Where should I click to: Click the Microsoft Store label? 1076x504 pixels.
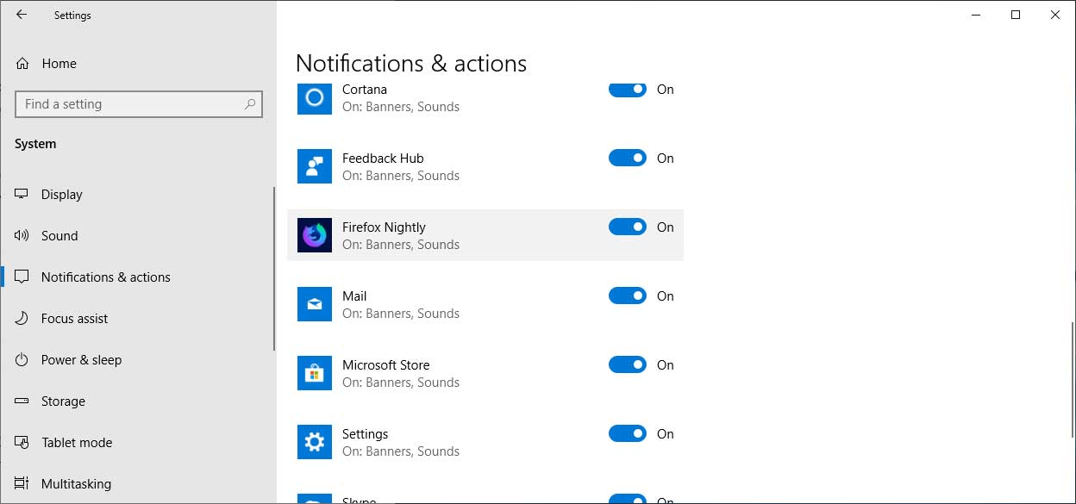pyautogui.click(x=385, y=365)
